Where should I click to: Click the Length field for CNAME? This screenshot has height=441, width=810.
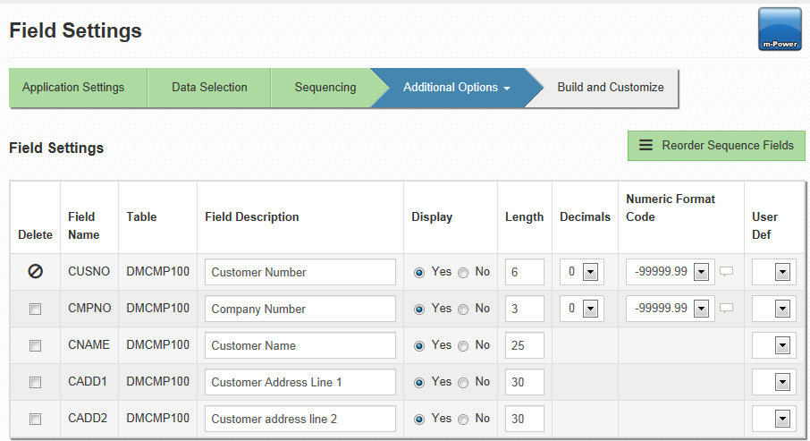tap(524, 345)
